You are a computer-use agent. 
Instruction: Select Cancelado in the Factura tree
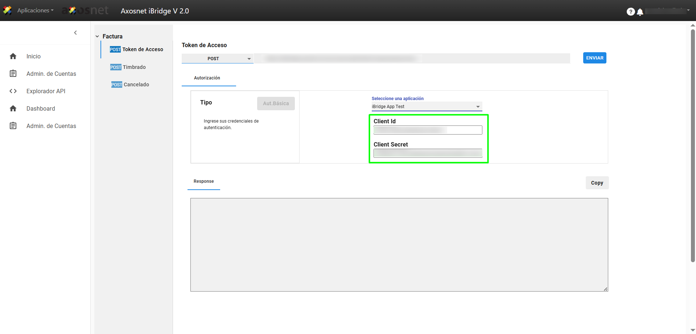tap(136, 84)
